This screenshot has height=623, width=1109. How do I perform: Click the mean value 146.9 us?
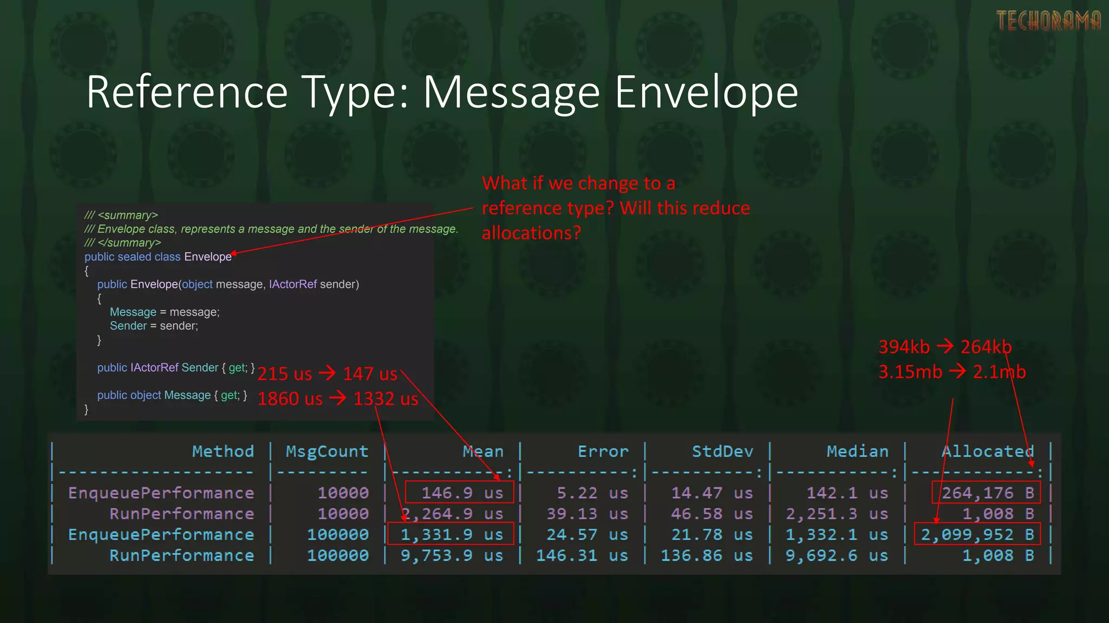pyautogui.click(x=462, y=493)
